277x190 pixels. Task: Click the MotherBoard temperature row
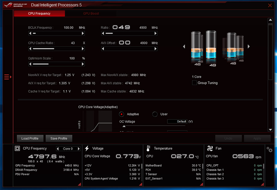173,165
